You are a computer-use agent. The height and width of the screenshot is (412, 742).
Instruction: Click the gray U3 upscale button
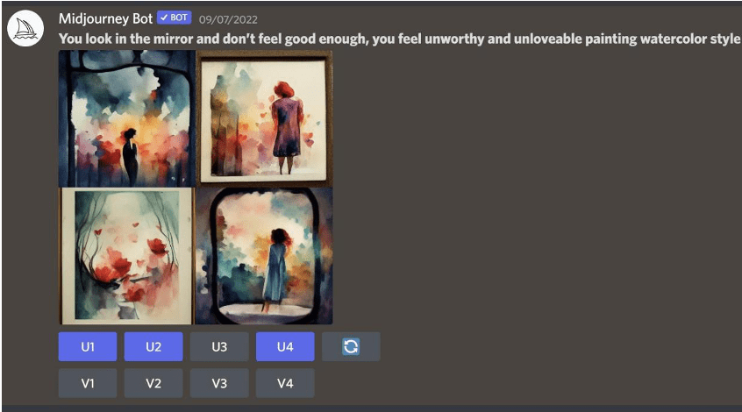[x=219, y=347]
